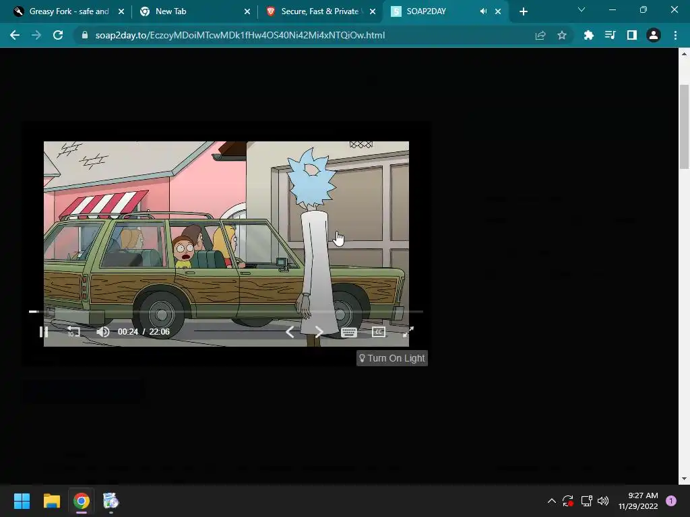Enter fullscreen mode in video player

tap(408, 332)
